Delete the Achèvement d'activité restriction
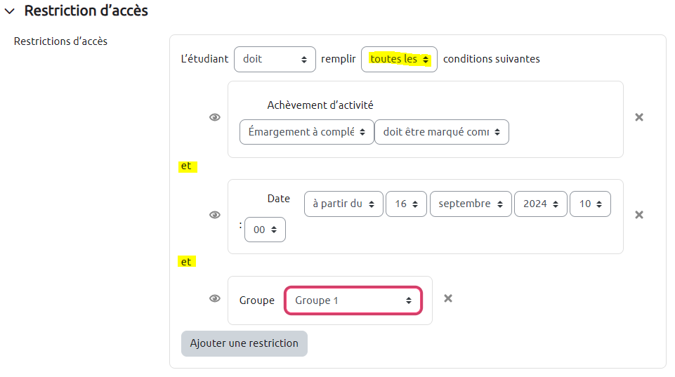675x377 pixels. pos(639,117)
